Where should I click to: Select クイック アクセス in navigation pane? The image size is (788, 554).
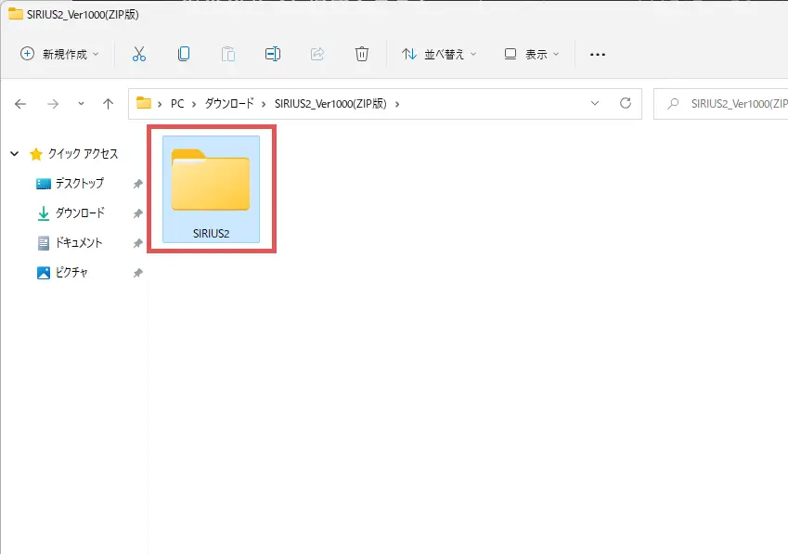[x=83, y=154]
